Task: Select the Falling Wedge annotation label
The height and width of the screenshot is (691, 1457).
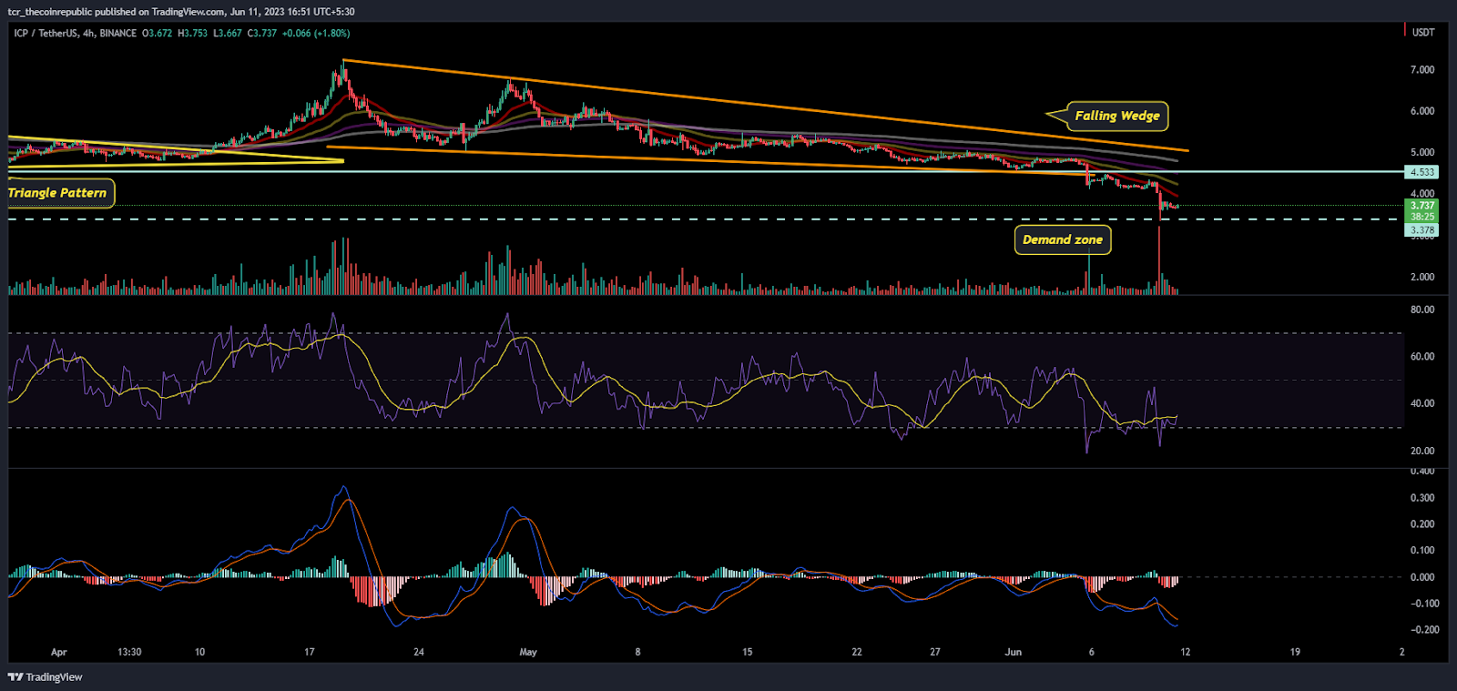Action: point(1116,116)
